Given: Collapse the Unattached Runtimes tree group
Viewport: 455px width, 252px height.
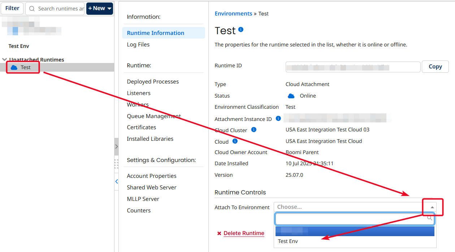Looking at the screenshot, I should tap(4, 60).
